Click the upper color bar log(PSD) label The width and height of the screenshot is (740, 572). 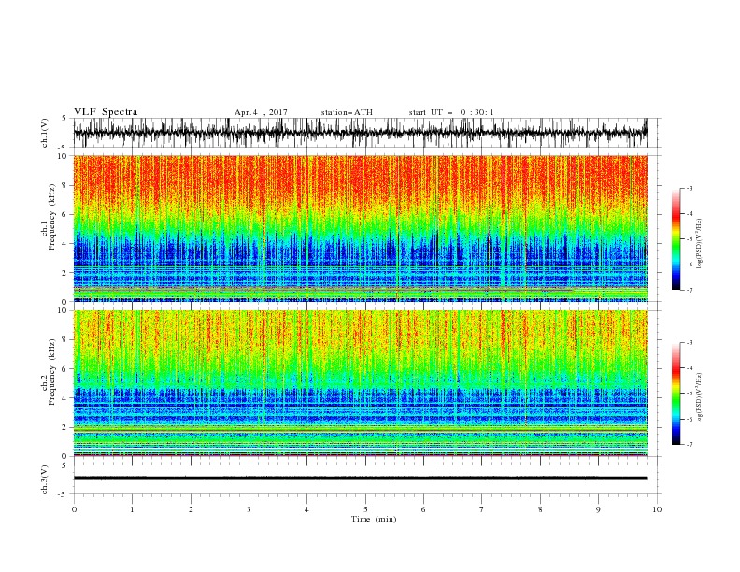[x=699, y=243]
